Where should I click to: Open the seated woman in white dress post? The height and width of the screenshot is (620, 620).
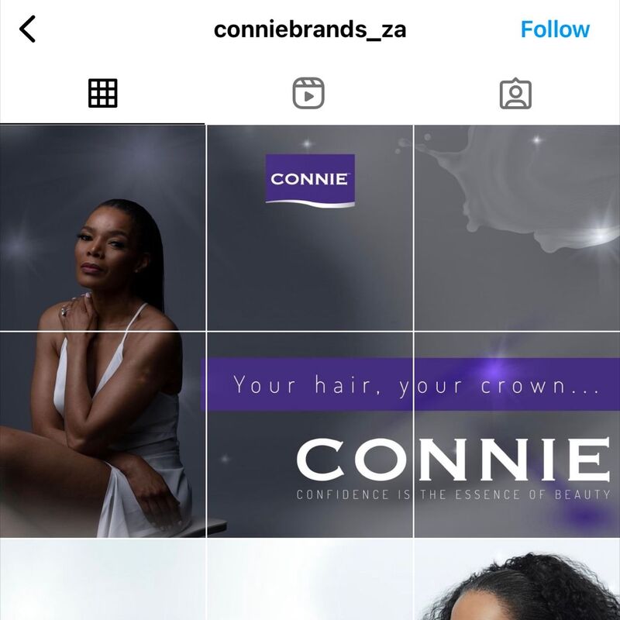tap(103, 435)
